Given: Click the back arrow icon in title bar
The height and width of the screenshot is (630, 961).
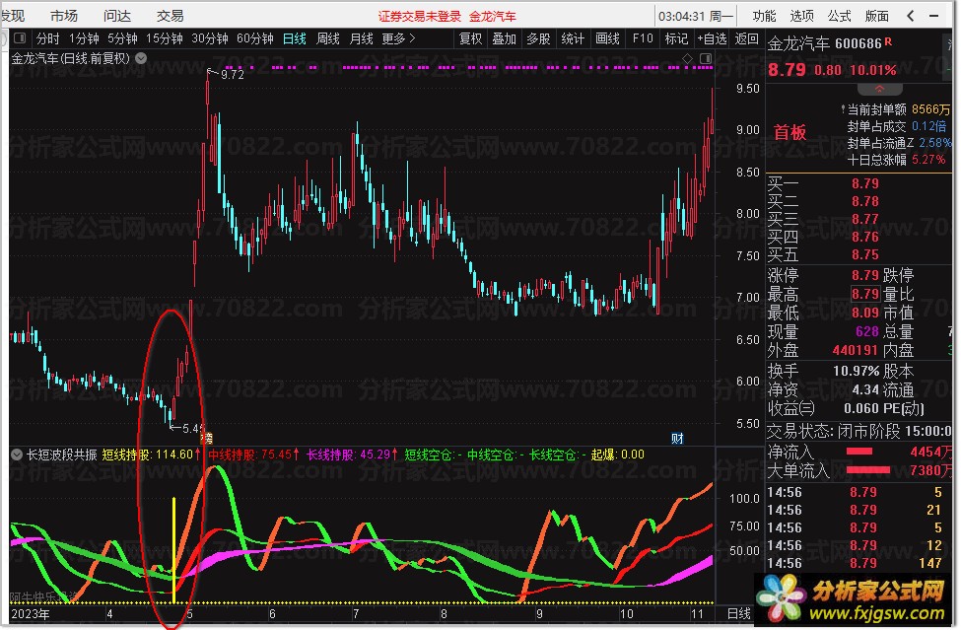Looking at the screenshot, I should click(911, 16).
